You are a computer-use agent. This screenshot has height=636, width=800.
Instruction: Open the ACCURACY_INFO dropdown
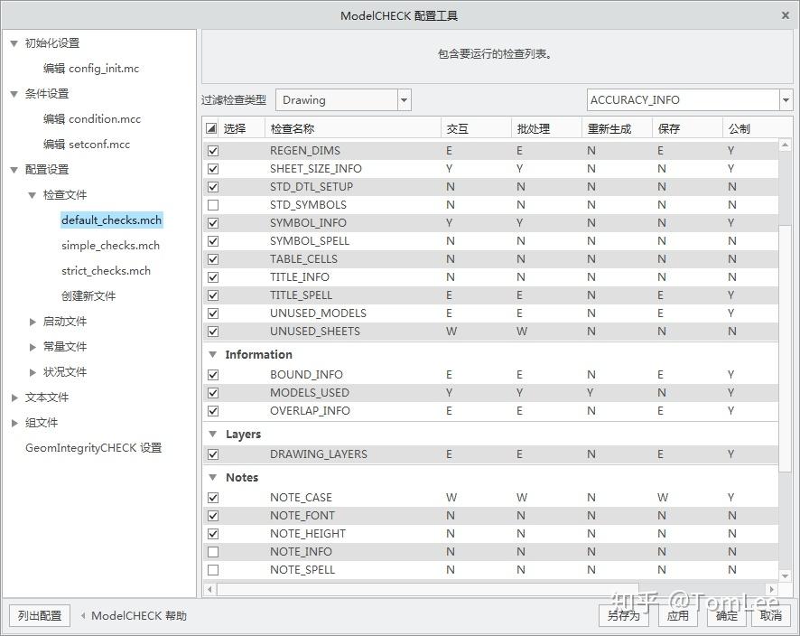point(786,99)
